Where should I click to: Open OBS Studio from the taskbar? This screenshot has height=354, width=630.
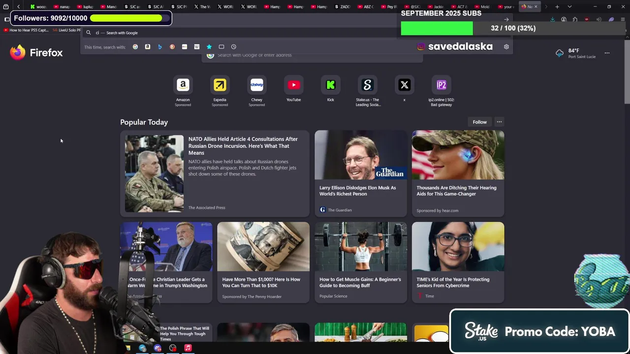(173, 348)
